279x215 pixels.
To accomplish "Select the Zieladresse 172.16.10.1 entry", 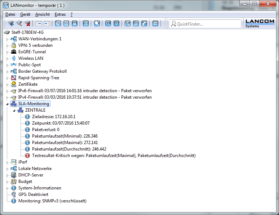I will pos(53,117).
